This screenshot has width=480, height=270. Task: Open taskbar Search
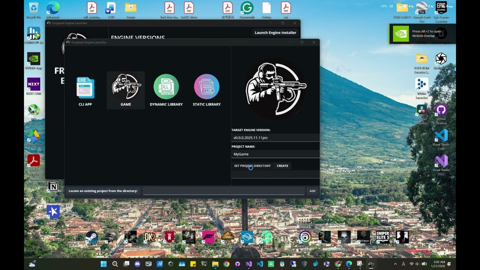115,264
